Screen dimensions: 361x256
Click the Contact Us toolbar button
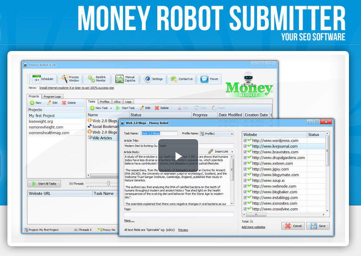point(181,79)
